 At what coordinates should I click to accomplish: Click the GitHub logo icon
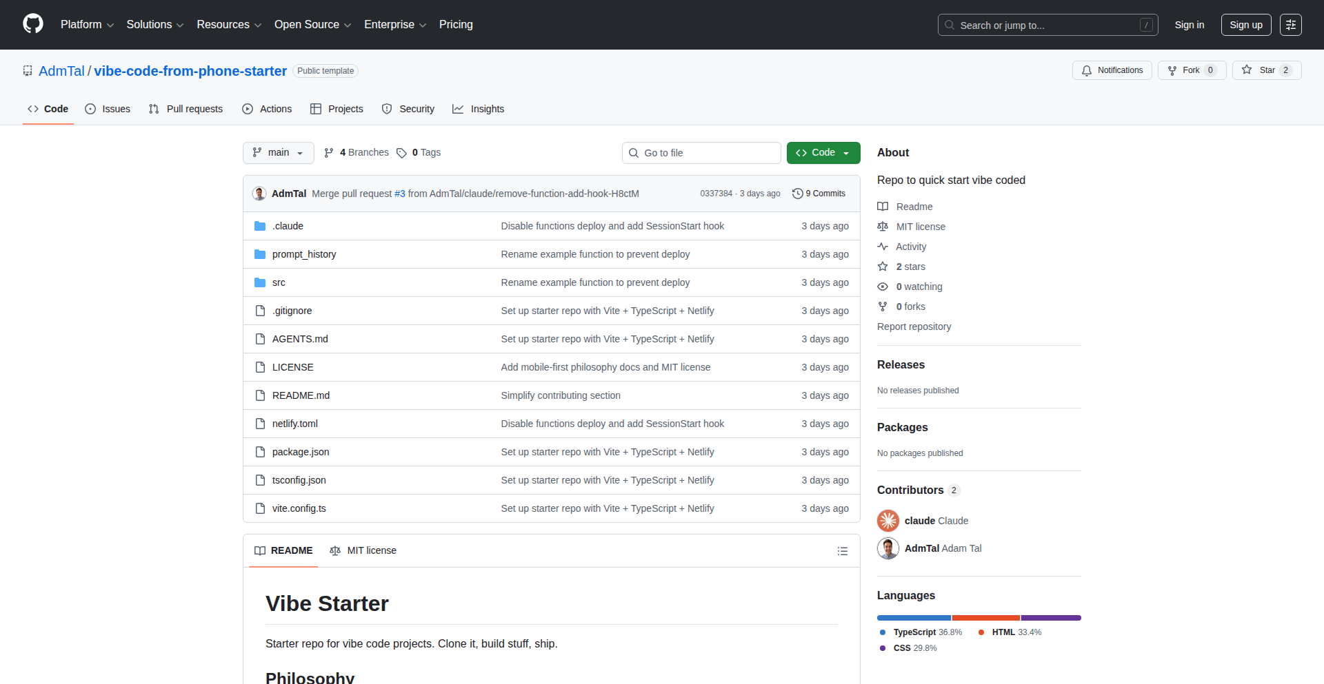point(33,24)
